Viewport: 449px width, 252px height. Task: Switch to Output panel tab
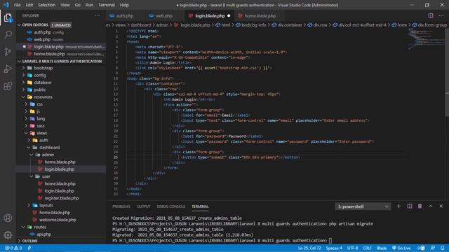(143, 206)
